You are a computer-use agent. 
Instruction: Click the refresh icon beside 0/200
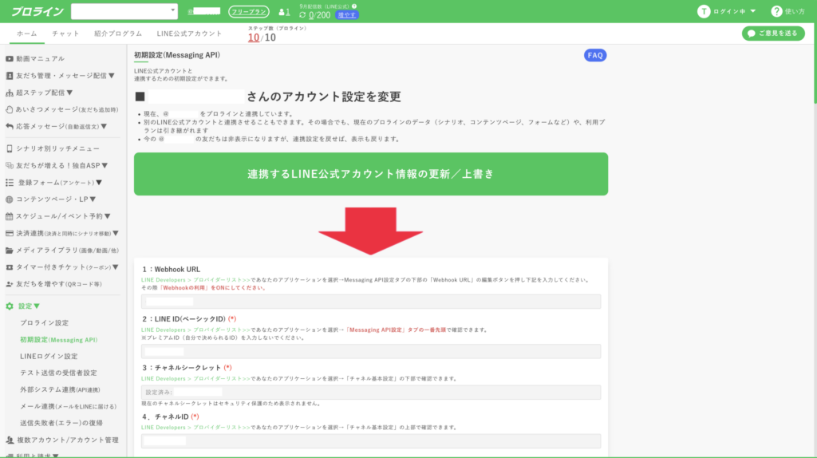[302, 15]
